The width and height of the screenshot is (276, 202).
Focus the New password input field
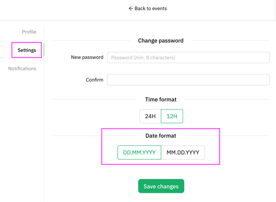point(188,58)
